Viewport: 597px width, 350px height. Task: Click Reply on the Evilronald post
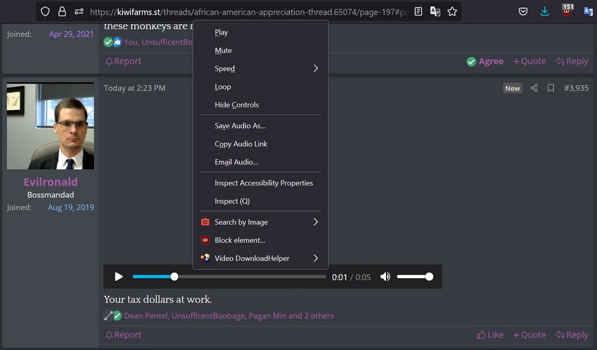click(x=572, y=335)
